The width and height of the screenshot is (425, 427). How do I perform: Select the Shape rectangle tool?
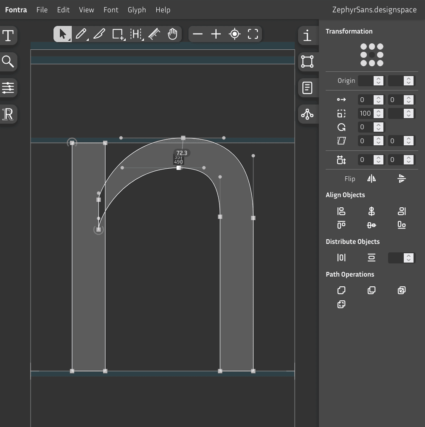[x=118, y=34]
